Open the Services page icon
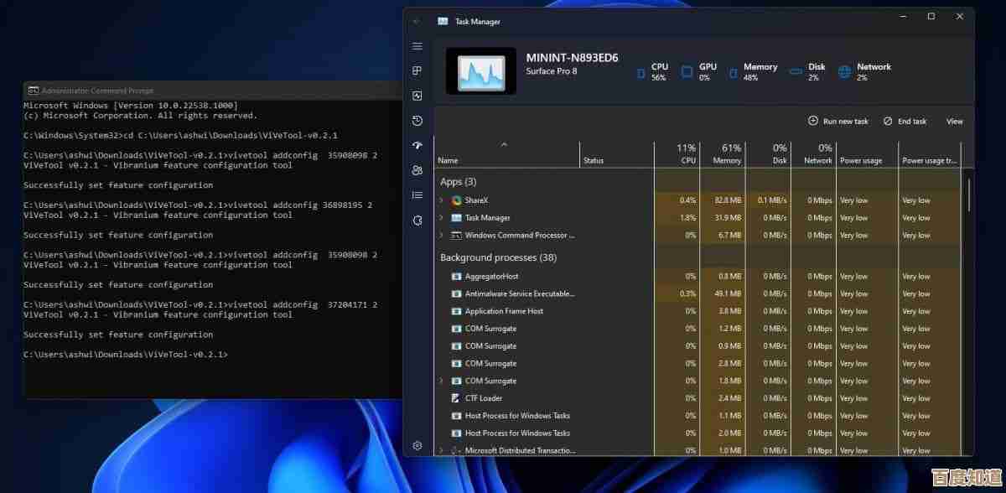 (417, 221)
